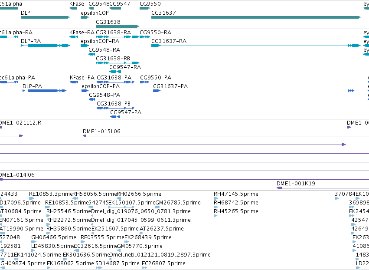Click the GH09874.5prime EST label
369x270 pixels.
pos(23,263)
